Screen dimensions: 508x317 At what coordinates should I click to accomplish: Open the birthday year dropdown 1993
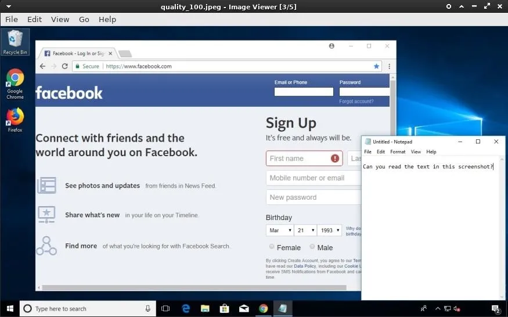(x=330, y=230)
